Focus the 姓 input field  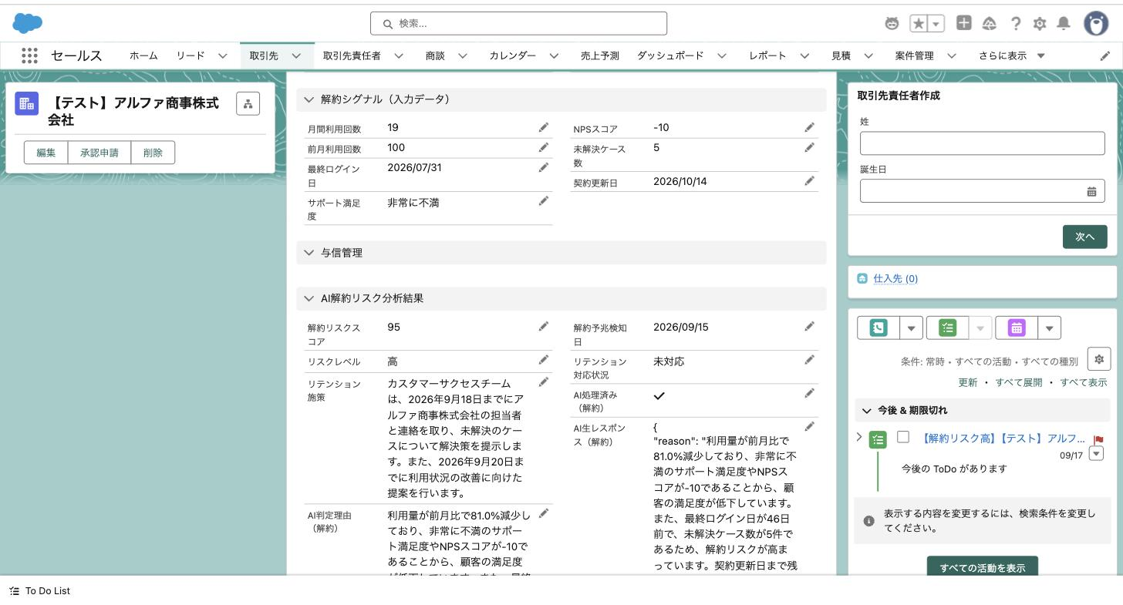(x=982, y=143)
